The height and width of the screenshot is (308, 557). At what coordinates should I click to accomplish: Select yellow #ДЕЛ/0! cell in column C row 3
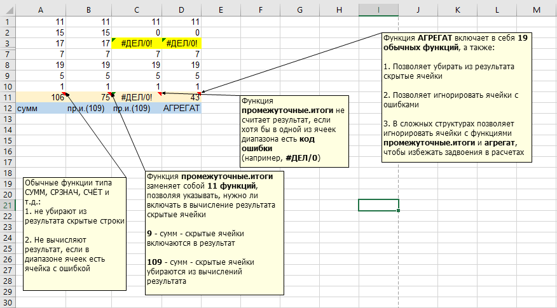pos(137,43)
